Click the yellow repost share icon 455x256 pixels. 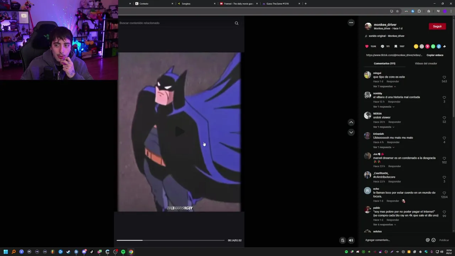416,46
